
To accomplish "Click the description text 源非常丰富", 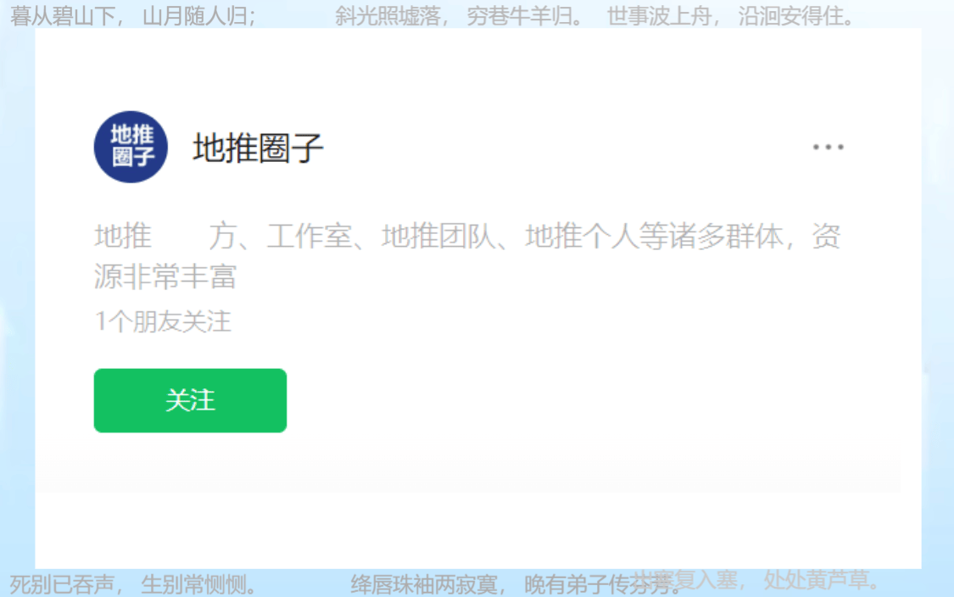I will pyautogui.click(x=165, y=276).
